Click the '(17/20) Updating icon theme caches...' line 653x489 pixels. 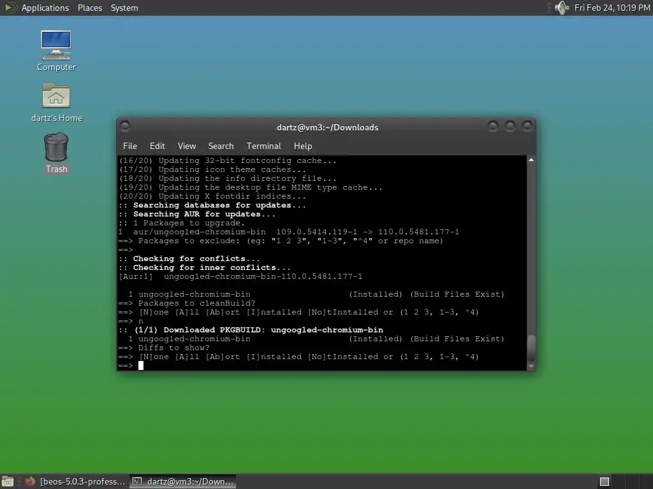tap(212, 169)
